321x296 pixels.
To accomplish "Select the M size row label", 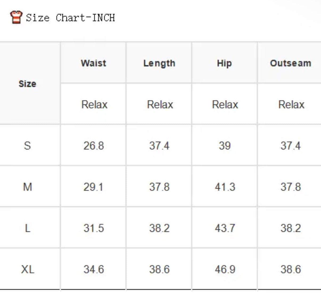I will (28, 187).
